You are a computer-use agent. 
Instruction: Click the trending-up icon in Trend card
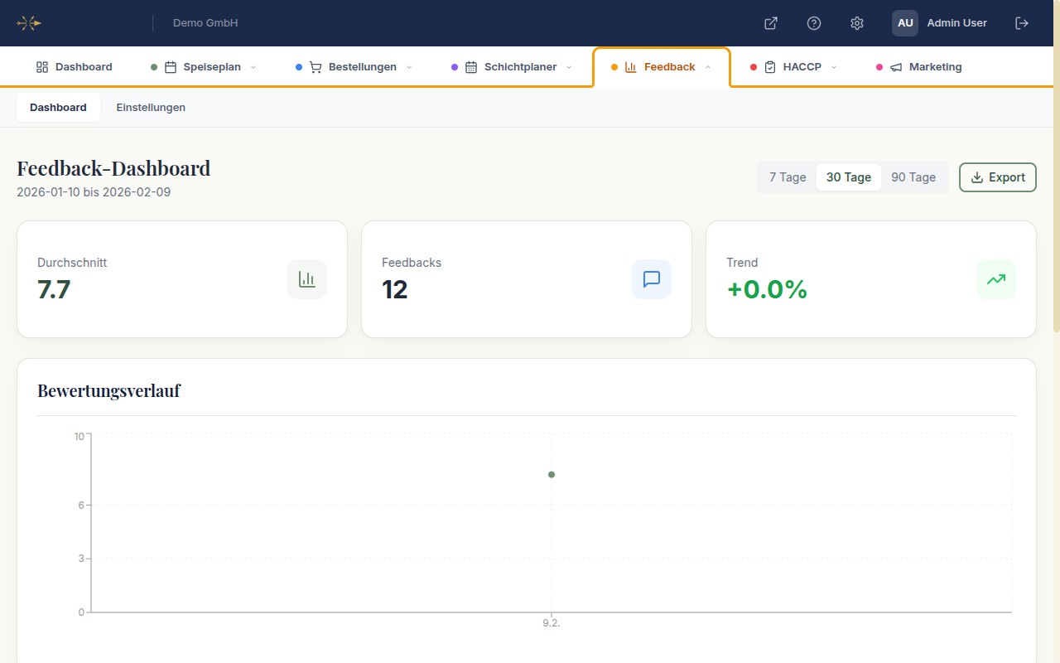[x=996, y=279]
